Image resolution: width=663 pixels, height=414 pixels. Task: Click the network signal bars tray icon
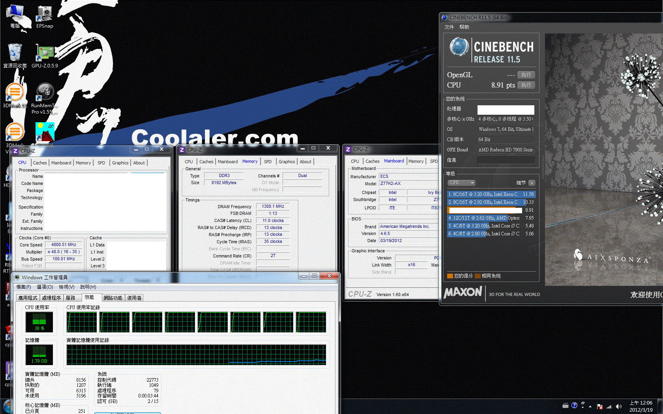tap(609, 407)
